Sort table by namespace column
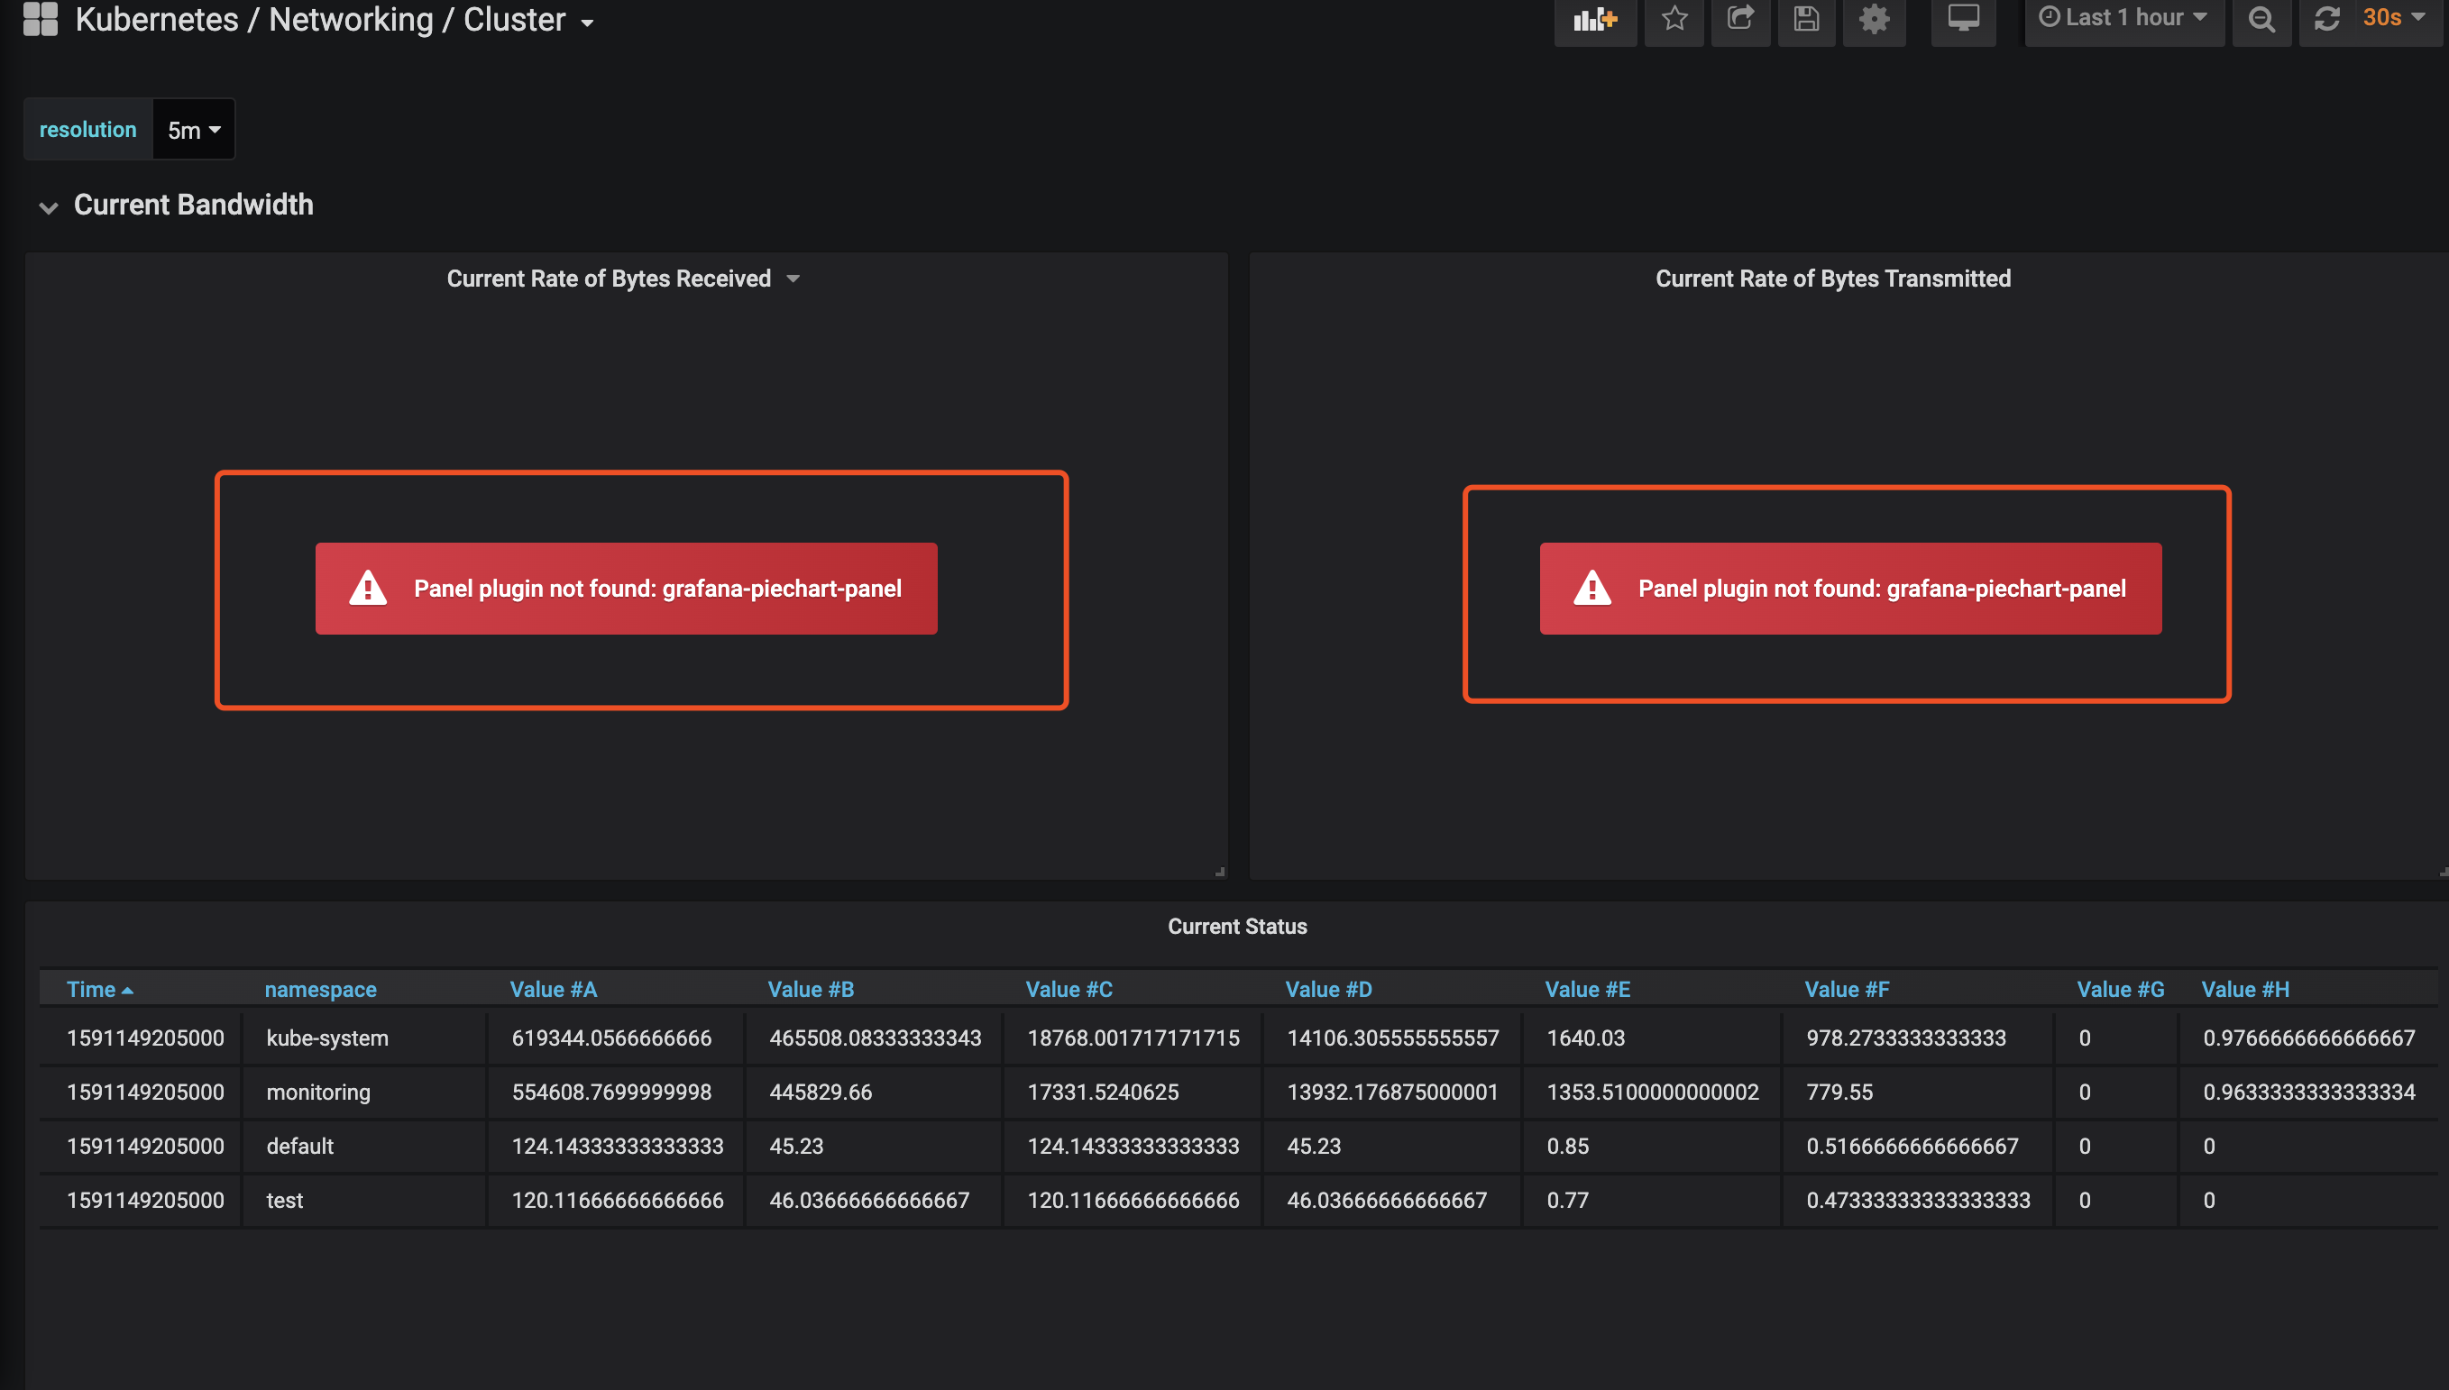Image resolution: width=2449 pixels, height=1390 pixels. tap(320, 989)
